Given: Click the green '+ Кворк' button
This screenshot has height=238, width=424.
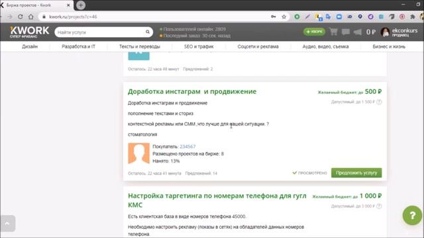Looking at the screenshot, I should 315,32.
